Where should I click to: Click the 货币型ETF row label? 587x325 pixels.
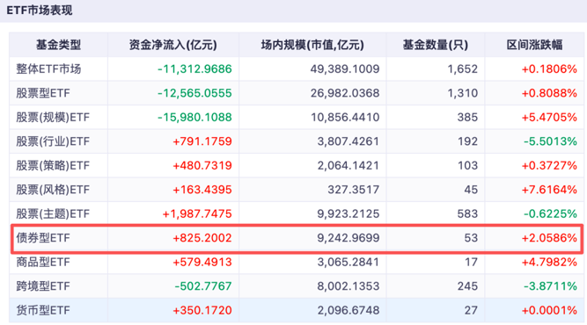42,310
